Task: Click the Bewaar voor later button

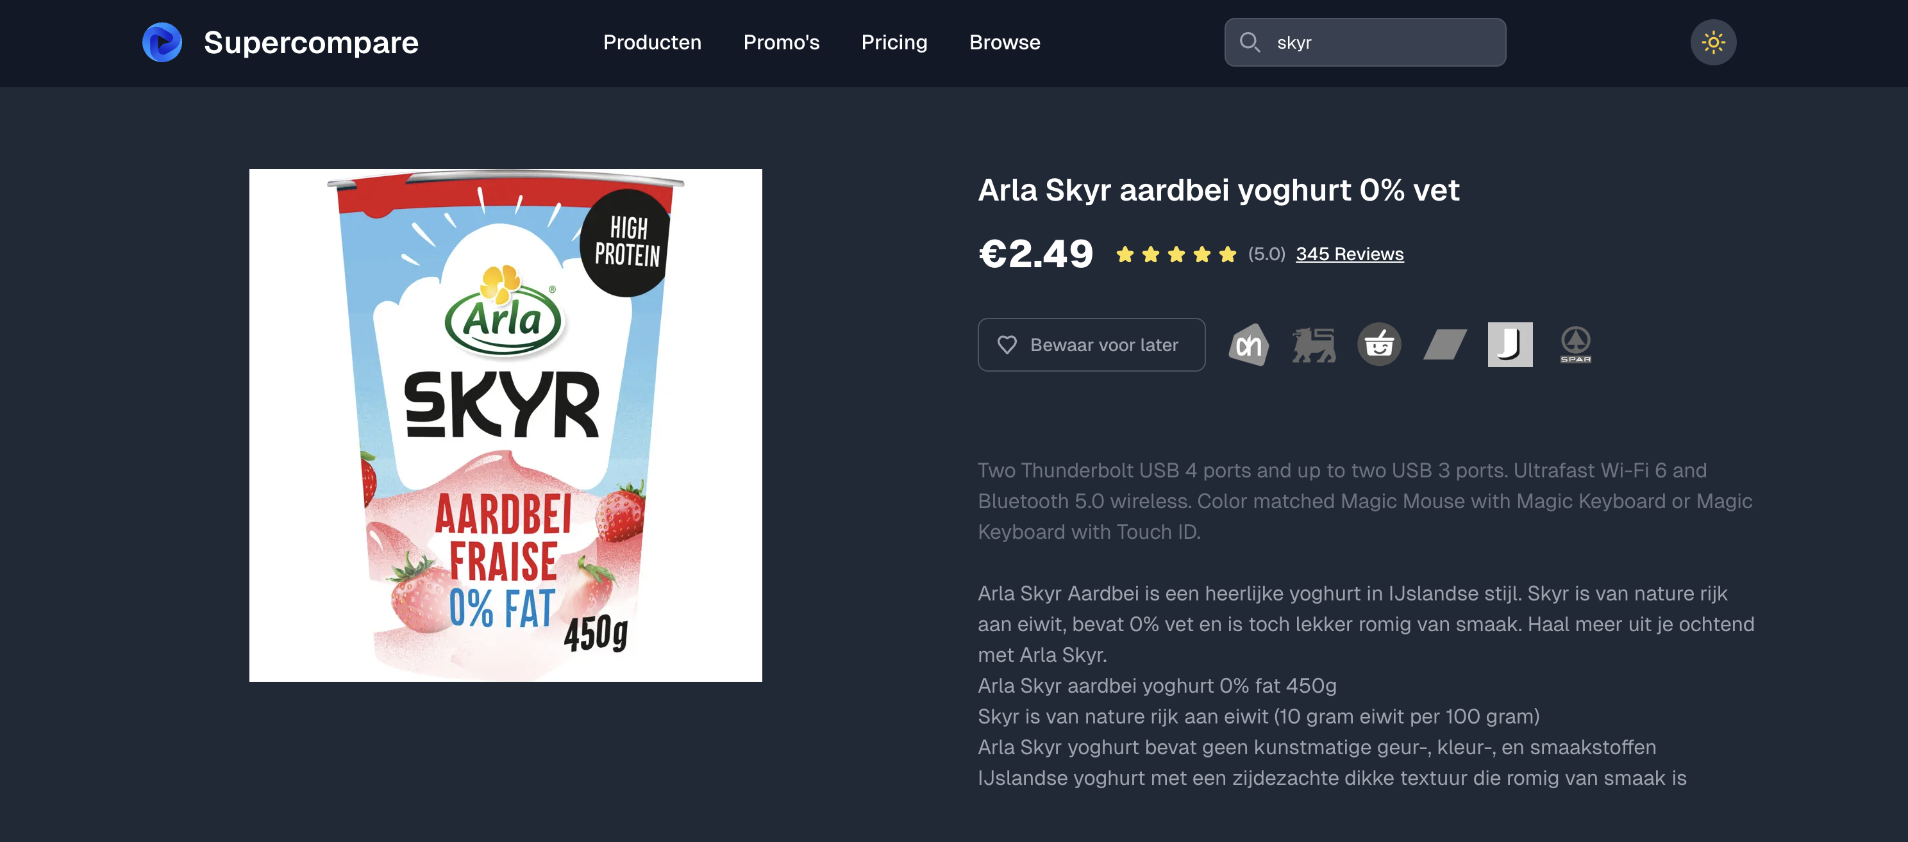Action: (1091, 345)
